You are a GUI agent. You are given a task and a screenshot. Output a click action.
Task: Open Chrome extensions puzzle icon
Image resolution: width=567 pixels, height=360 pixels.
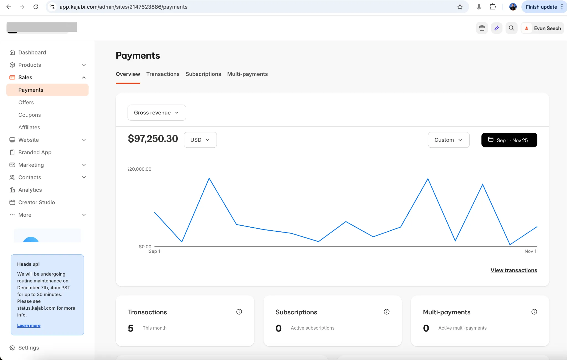(x=493, y=7)
